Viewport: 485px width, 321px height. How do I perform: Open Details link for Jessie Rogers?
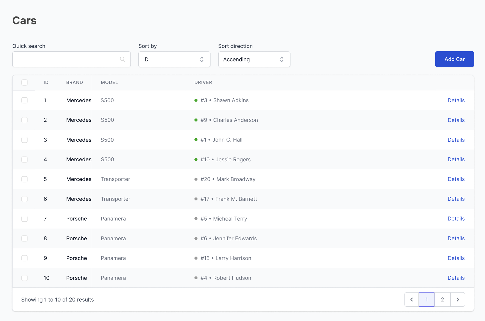pyautogui.click(x=456, y=159)
